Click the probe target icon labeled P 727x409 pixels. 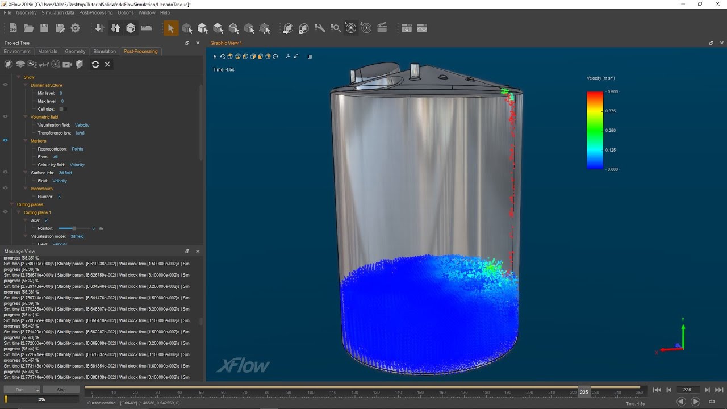pos(351,28)
